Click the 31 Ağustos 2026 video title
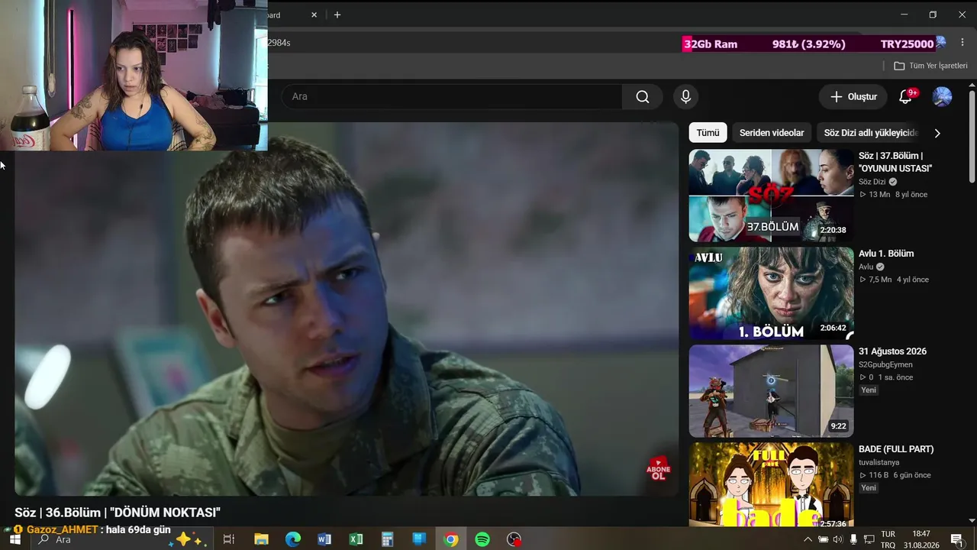Viewport: 977px width, 550px height. (892, 351)
